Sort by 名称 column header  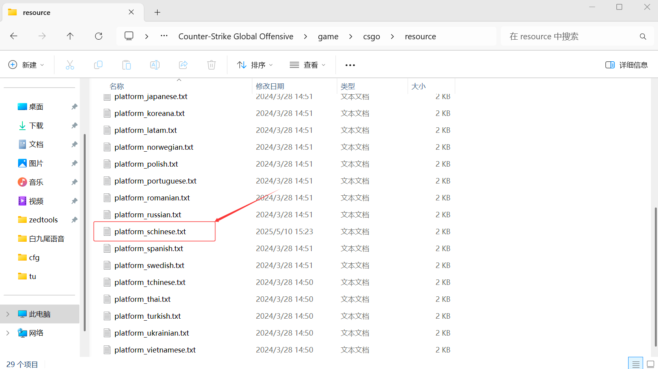pos(117,86)
